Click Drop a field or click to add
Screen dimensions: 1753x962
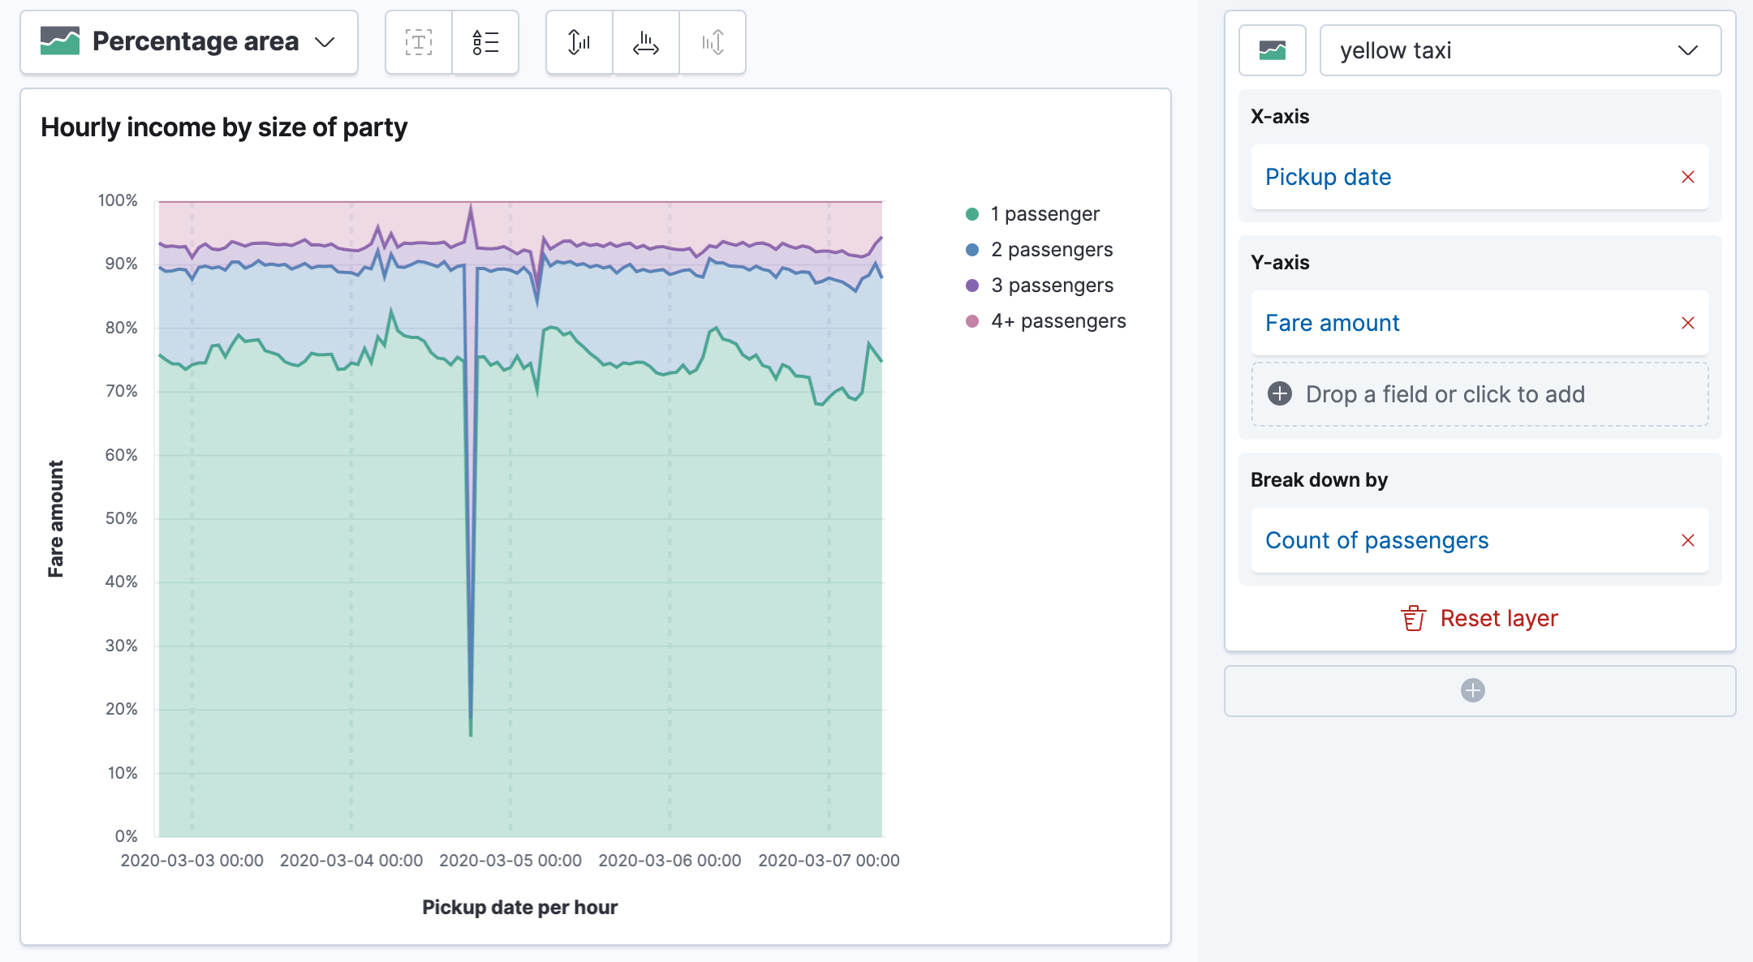point(1478,393)
